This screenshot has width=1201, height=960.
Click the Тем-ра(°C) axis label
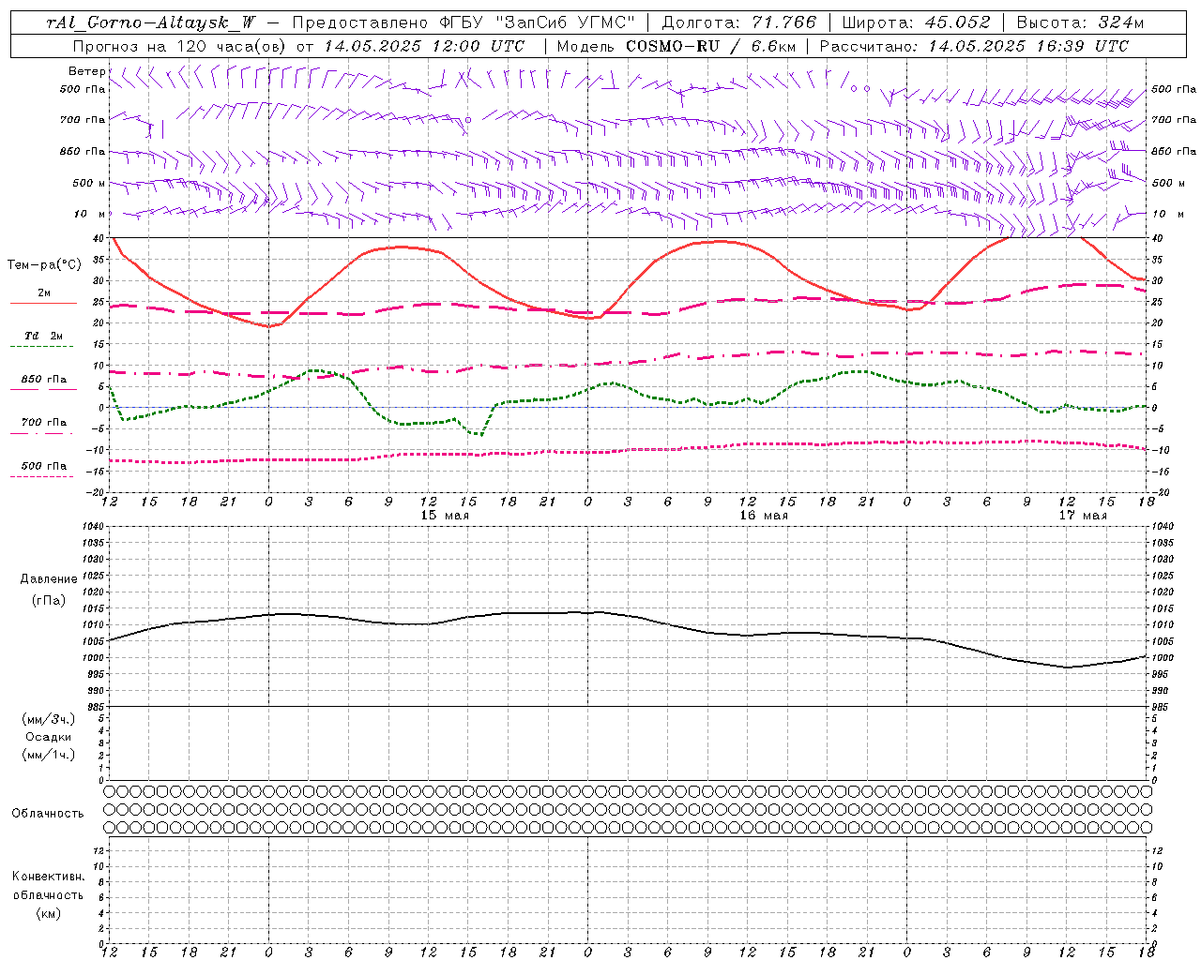44,265
